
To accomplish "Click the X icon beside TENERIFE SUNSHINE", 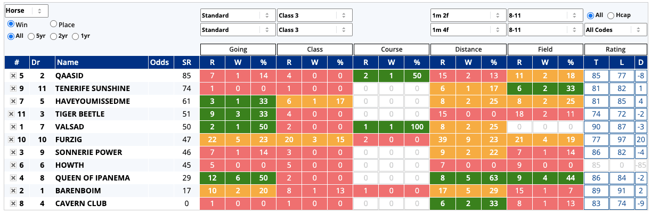I will 13,88.
